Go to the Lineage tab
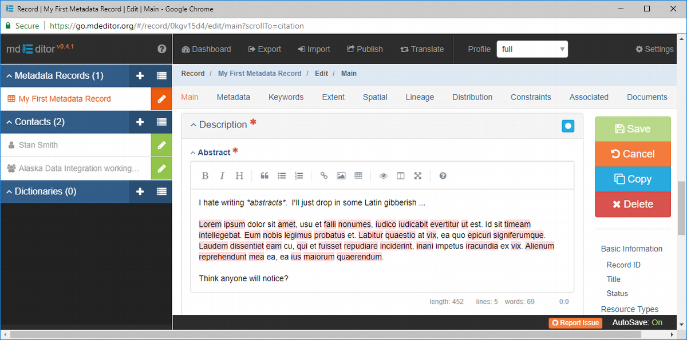 pyautogui.click(x=420, y=97)
